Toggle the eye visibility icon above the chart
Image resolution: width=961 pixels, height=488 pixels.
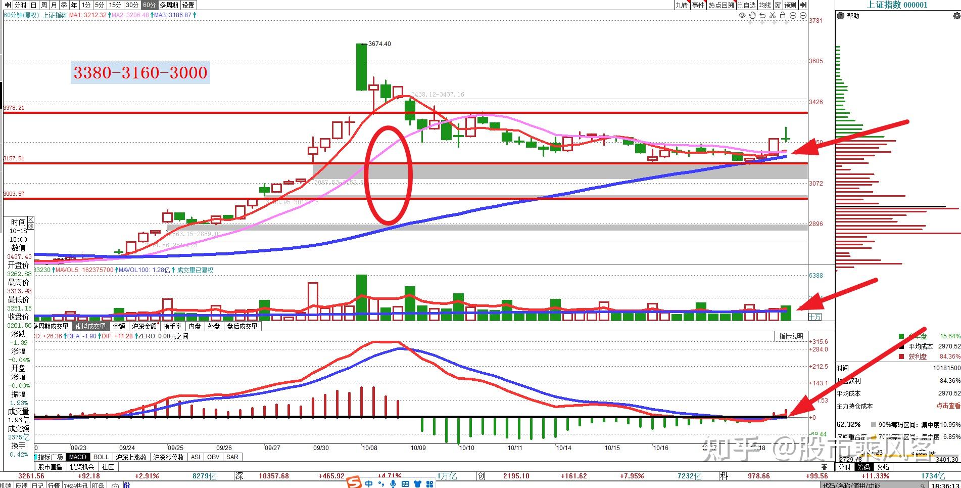(742, 16)
